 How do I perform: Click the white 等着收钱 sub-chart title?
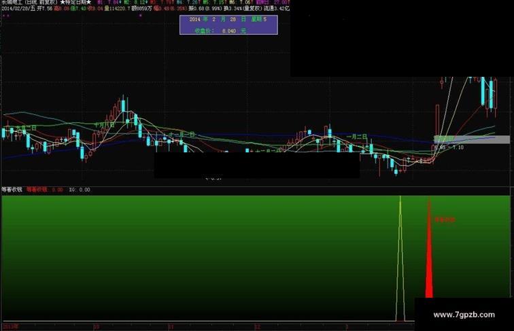pyautogui.click(x=12, y=190)
